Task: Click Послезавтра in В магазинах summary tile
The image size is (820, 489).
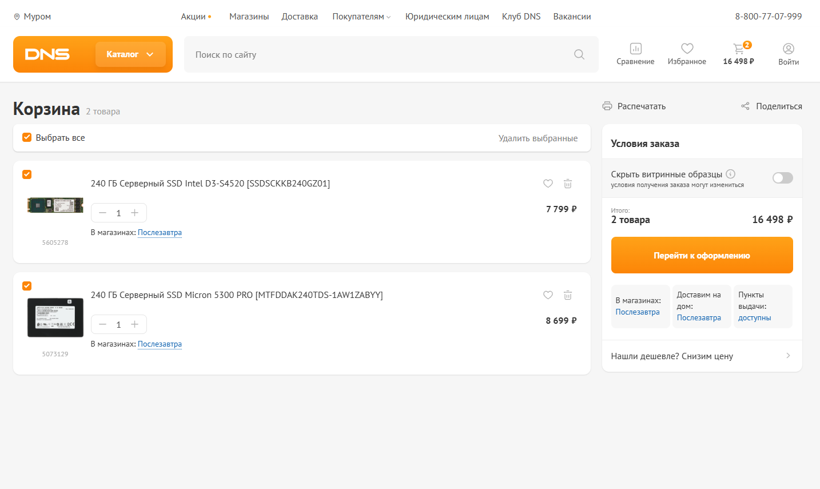Action: pos(638,312)
